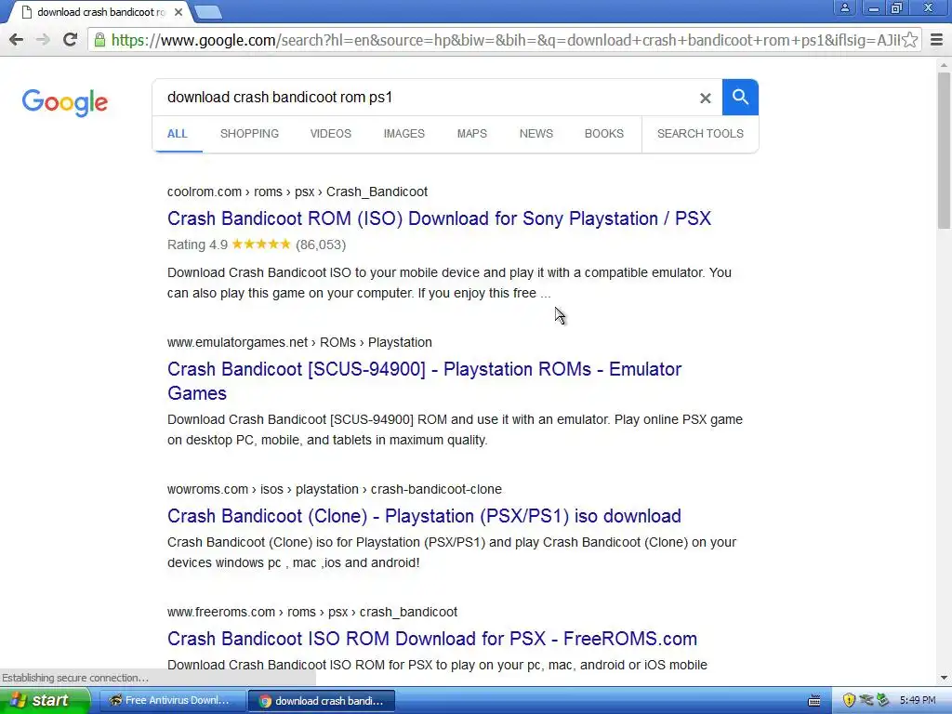Click the browser address bar URL
The width and height of the screenshot is (952, 714).
pos(505,40)
